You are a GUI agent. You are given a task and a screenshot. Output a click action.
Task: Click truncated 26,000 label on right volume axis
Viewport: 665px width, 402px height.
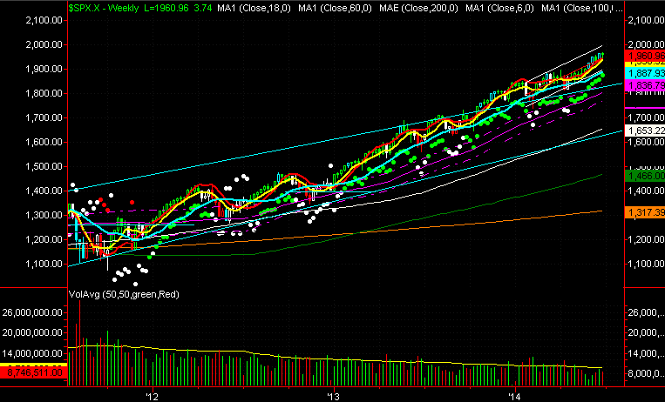pos(646,312)
